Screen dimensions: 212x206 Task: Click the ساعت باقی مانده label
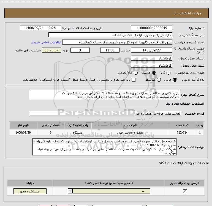28,50
